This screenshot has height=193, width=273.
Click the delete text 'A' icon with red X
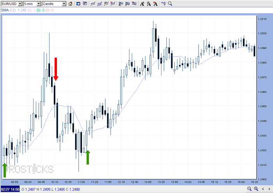tap(156, 4)
